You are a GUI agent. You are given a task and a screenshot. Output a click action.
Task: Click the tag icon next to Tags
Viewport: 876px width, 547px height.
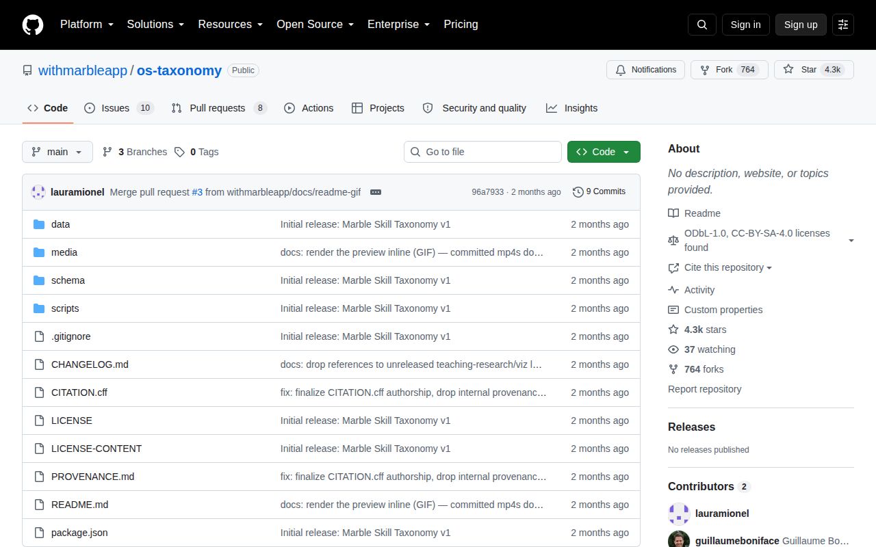coord(179,152)
